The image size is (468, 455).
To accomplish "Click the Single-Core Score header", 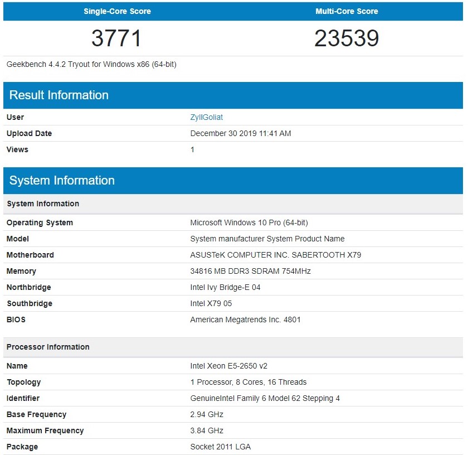I will point(117,11).
